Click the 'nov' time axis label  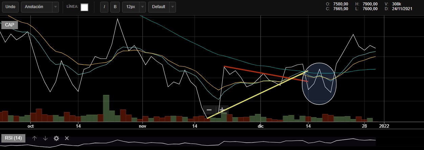(x=142, y=126)
